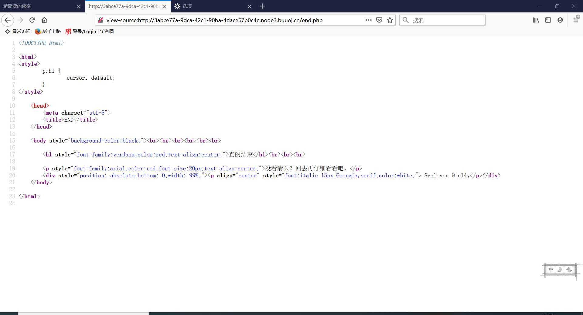Open the 登录/Login | 学者网 bookmark
The image size is (583, 315).
(x=90, y=31)
